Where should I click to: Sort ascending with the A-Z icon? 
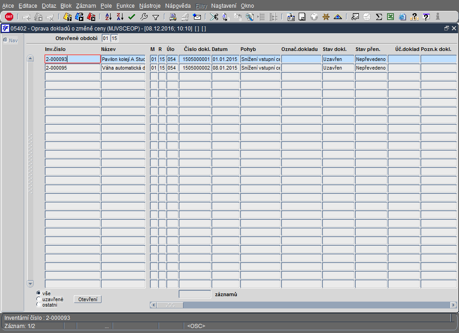(108, 17)
